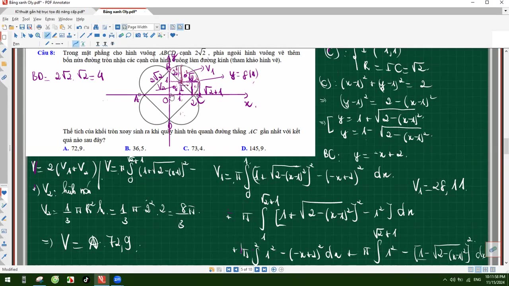Click the Save icon in toolbar
This screenshot has height=286, width=509.
tap(22, 27)
